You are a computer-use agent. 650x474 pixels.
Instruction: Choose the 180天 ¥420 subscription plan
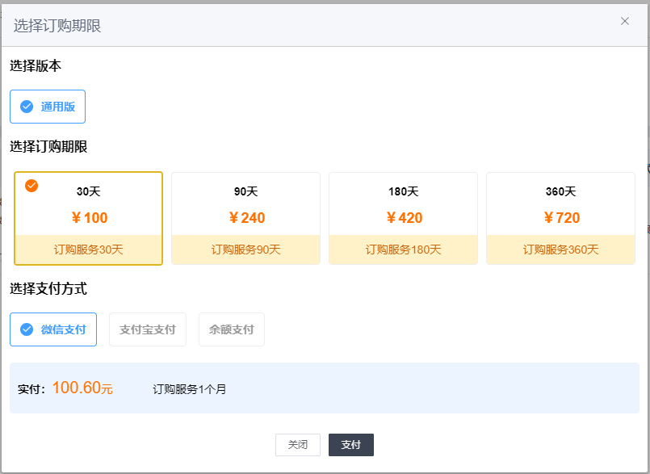[x=404, y=218]
